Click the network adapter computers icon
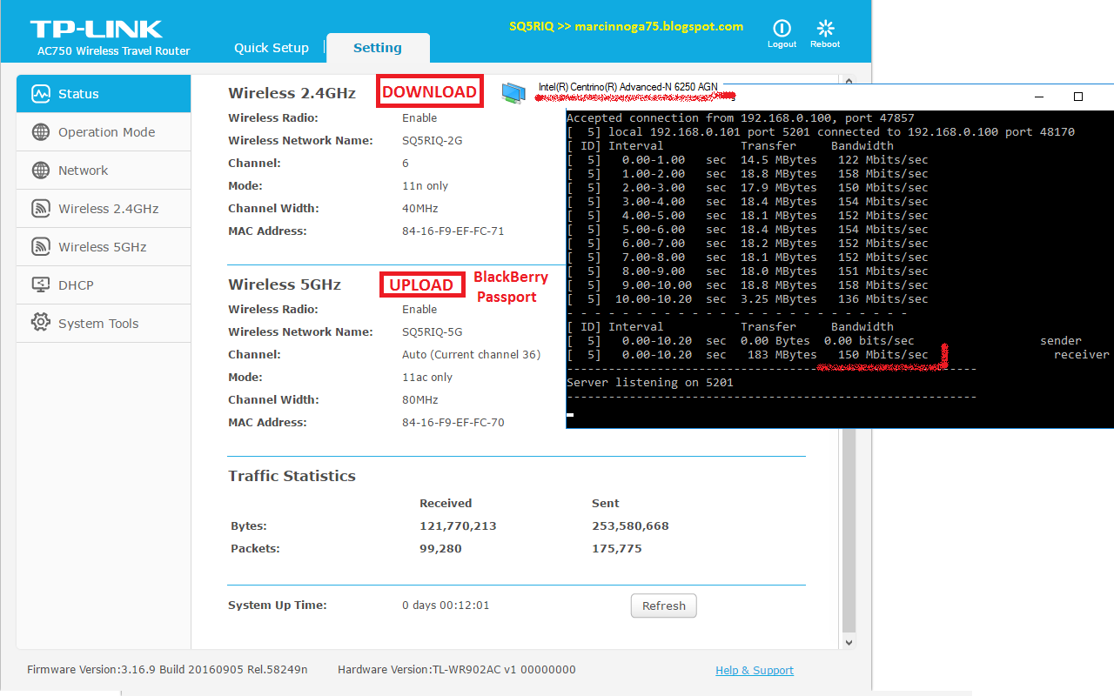The image size is (1114, 696). pos(513,93)
